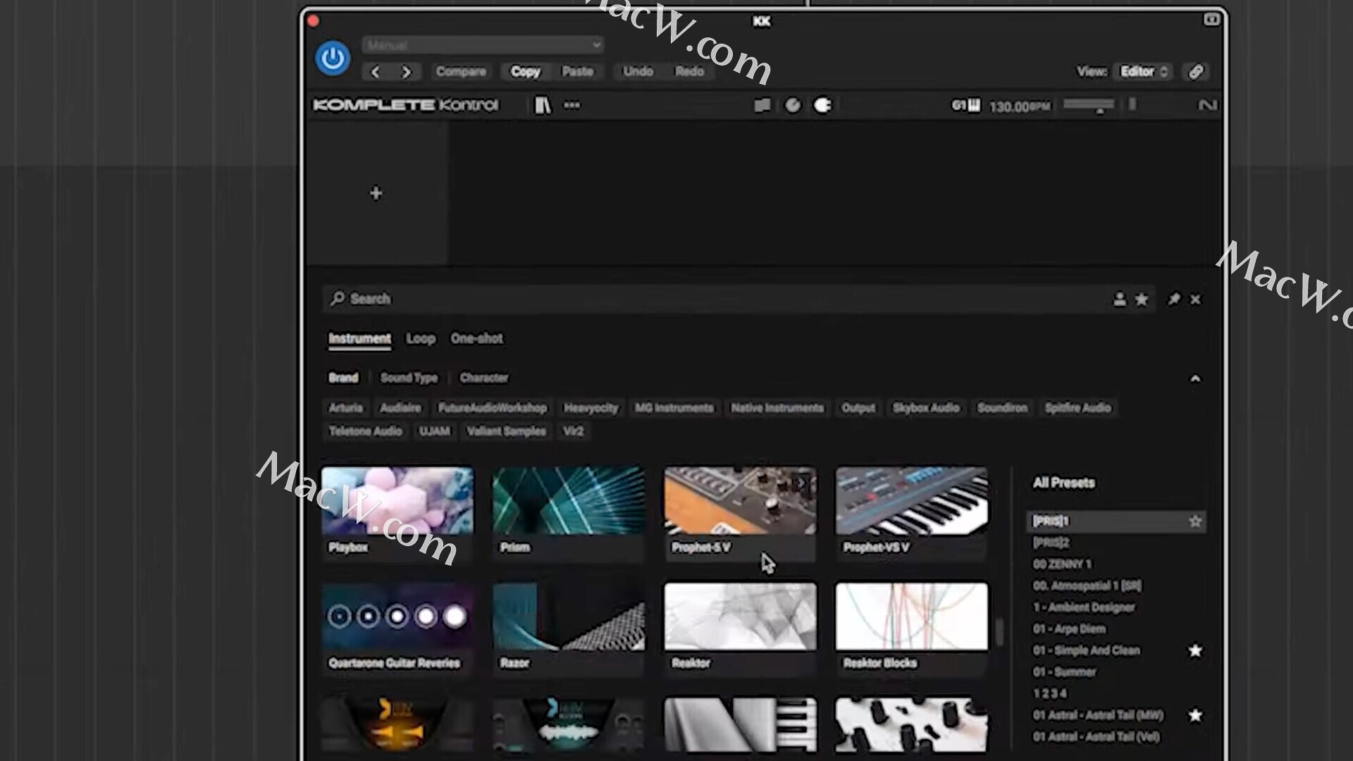Switch to the One-shot tab
1353x761 pixels.
(x=476, y=338)
